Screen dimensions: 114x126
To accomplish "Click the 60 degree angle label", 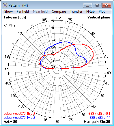I will tap(82, 25).
